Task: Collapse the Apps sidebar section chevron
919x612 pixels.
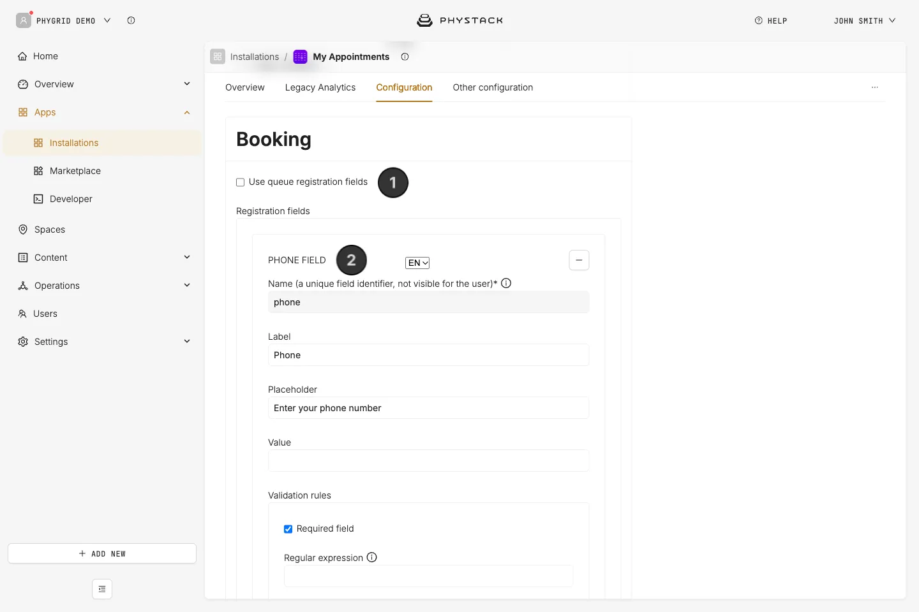Action: tap(187, 112)
